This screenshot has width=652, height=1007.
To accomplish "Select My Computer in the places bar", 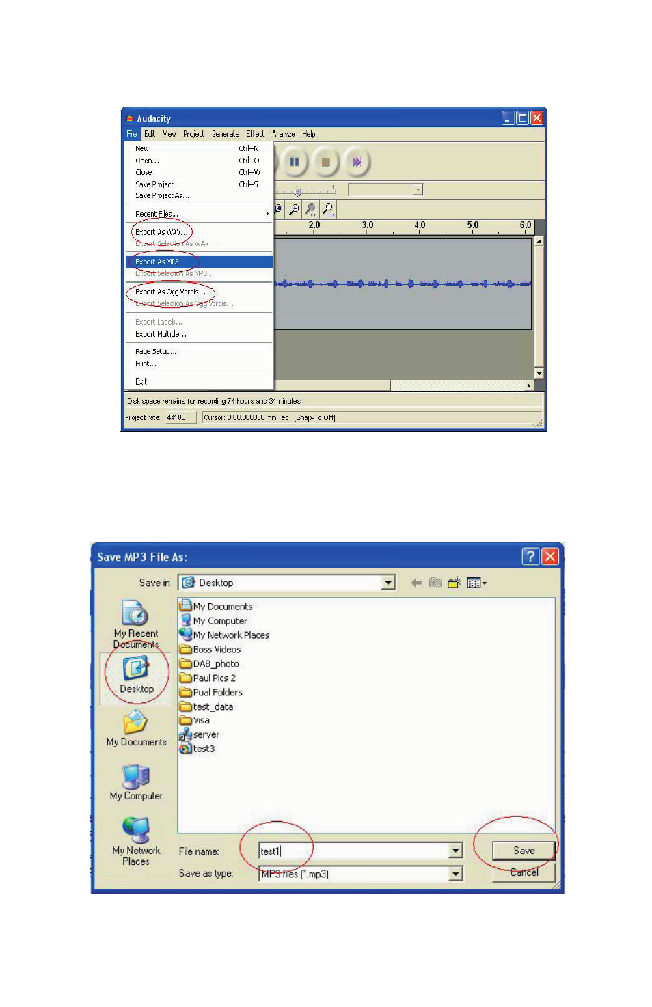I will pos(136,782).
